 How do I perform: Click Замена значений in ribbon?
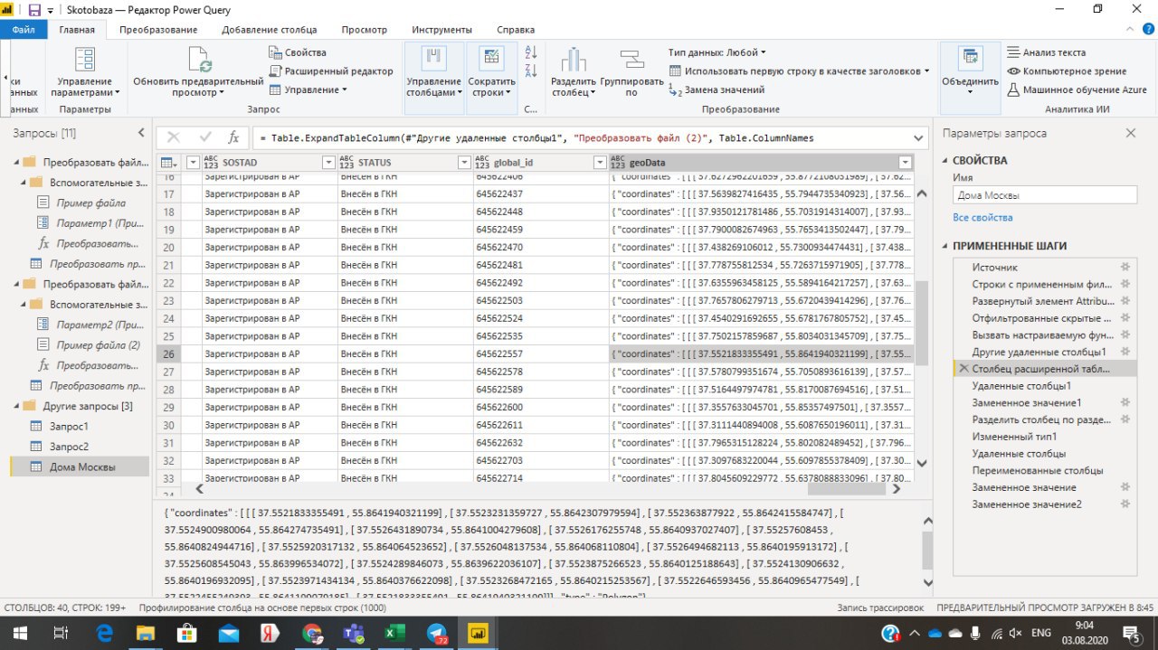pyautogui.click(x=717, y=89)
